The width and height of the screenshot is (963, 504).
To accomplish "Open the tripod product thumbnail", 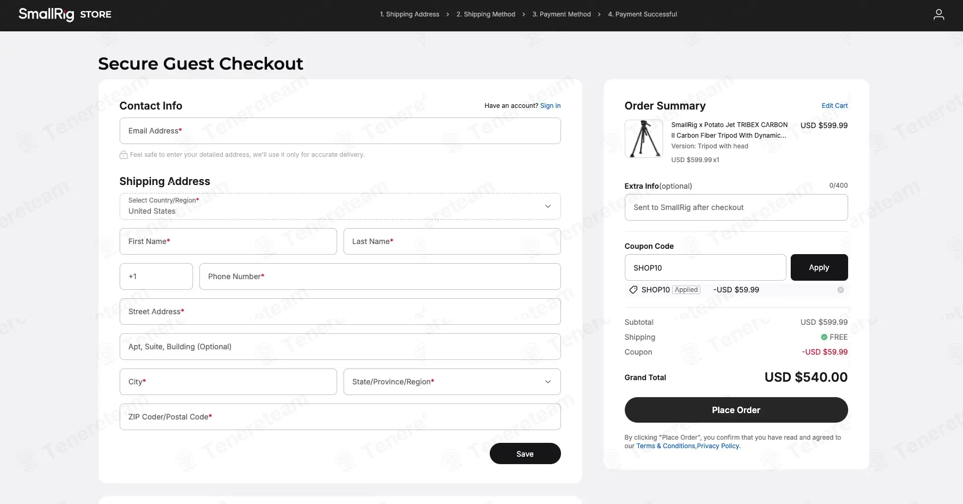I will coord(644,139).
